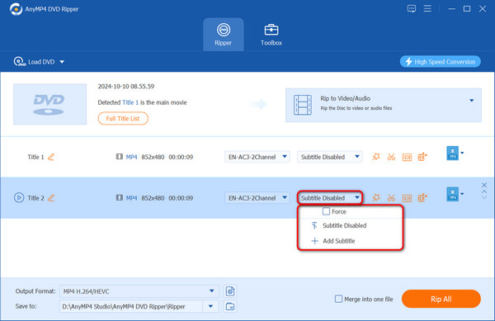Open output folder icon beside Save to
Screen dimensions: 495x321
230,306
